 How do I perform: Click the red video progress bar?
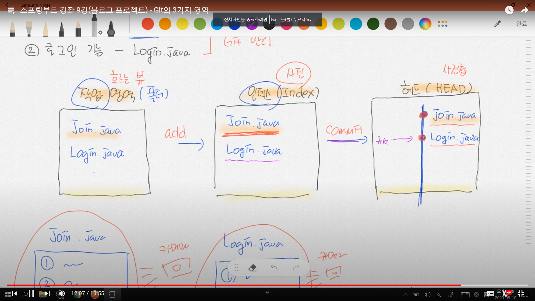pos(234,285)
